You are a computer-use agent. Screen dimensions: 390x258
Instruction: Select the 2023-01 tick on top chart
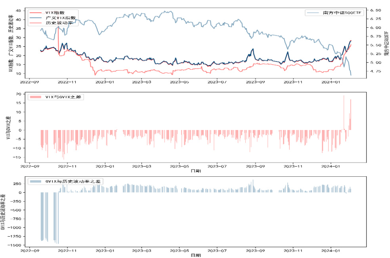[105, 82]
